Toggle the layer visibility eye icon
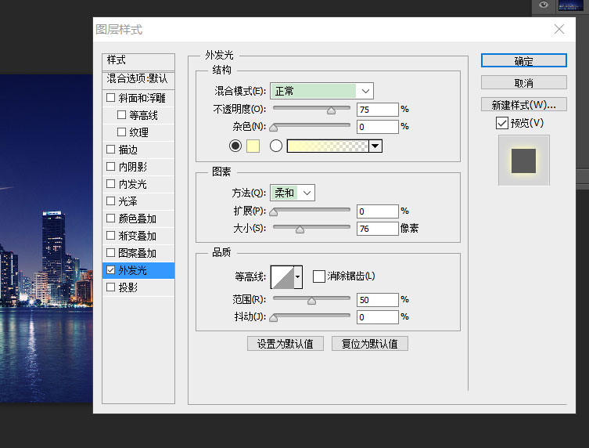 click(x=543, y=5)
